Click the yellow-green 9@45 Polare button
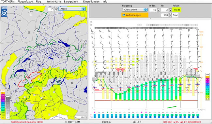Viewport: 212px width, 124px height. (x=177, y=10)
